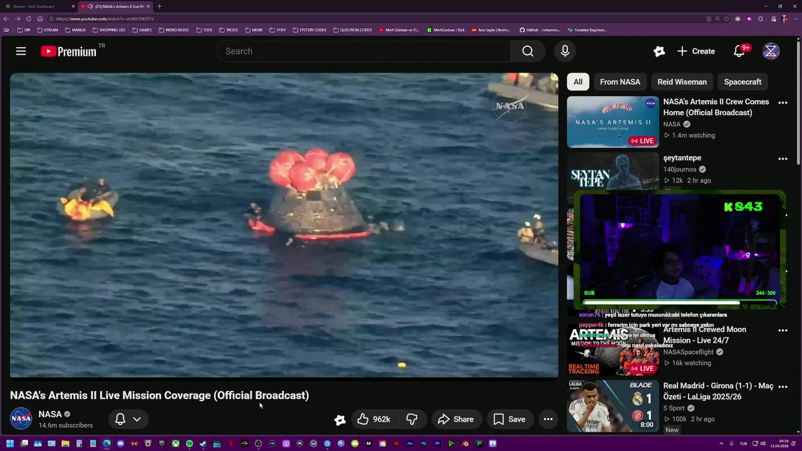Dislike the video with thumbs down
The height and width of the screenshot is (451, 802).
click(x=412, y=419)
